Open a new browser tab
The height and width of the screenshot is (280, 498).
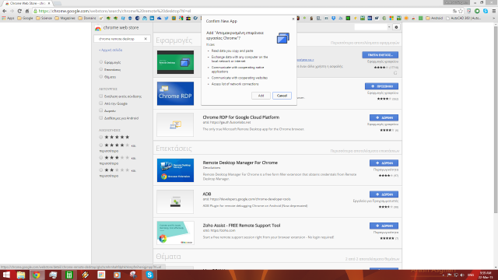point(58,3)
